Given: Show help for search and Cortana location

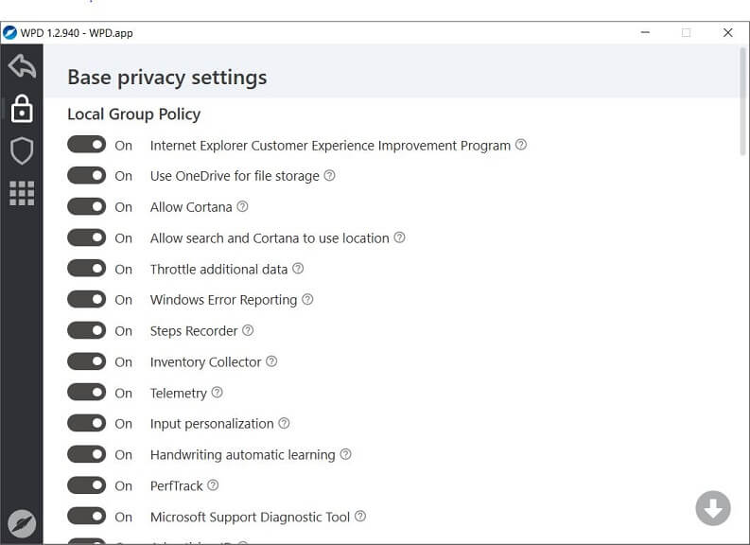Looking at the screenshot, I should tap(399, 237).
